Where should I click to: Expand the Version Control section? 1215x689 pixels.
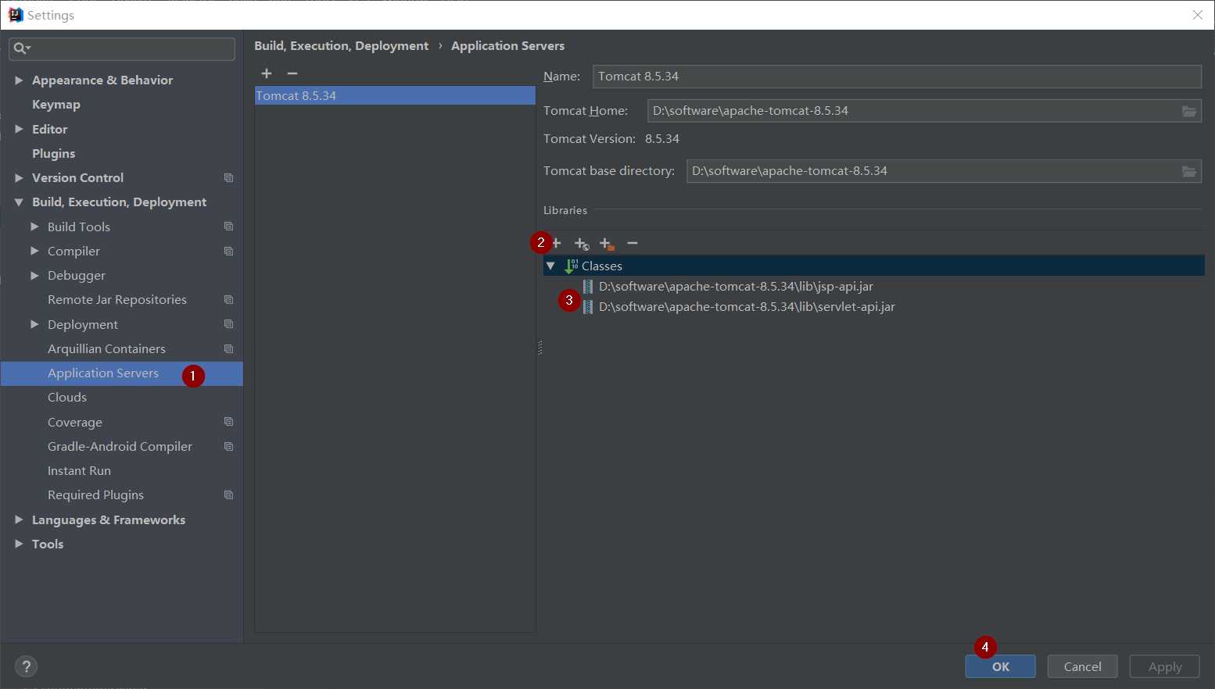19,178
